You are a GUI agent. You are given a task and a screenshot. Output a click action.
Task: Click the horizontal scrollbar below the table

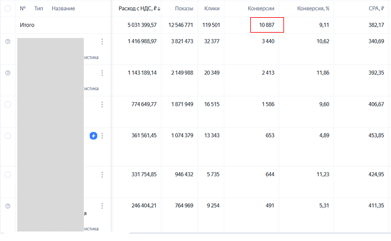(260, 233)
